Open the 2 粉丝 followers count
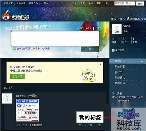Image resolution: width=146 pixels, height=131 pixels. [124, 40]
